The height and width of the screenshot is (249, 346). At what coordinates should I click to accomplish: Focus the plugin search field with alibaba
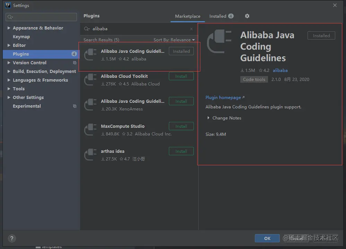(x=140, y=29)
